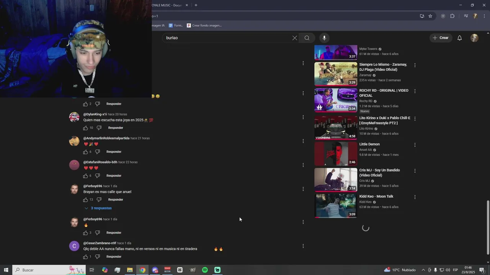Show hidden tray icons chevron
This screenshot has width=490, height=275.
(423, 270)
